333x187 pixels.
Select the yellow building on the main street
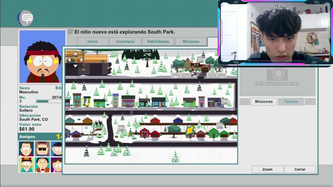[x=86, y=102]
